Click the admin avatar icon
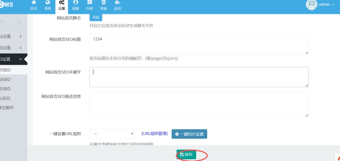Image resolution: width=340 pixels, height=161 pixels. click(311, 5)
